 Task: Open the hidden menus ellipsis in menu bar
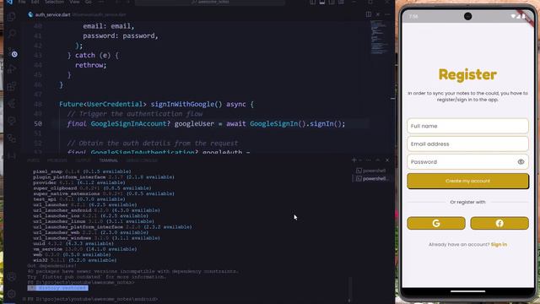pos(101,2)
